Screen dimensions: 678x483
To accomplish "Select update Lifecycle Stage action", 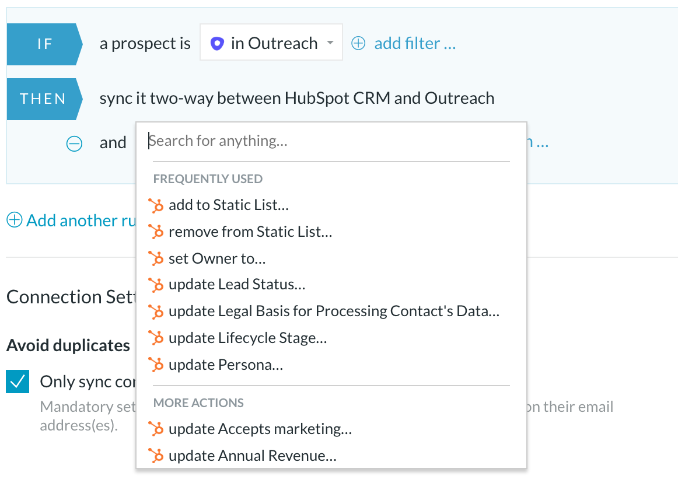I will (x=248, y=338).
